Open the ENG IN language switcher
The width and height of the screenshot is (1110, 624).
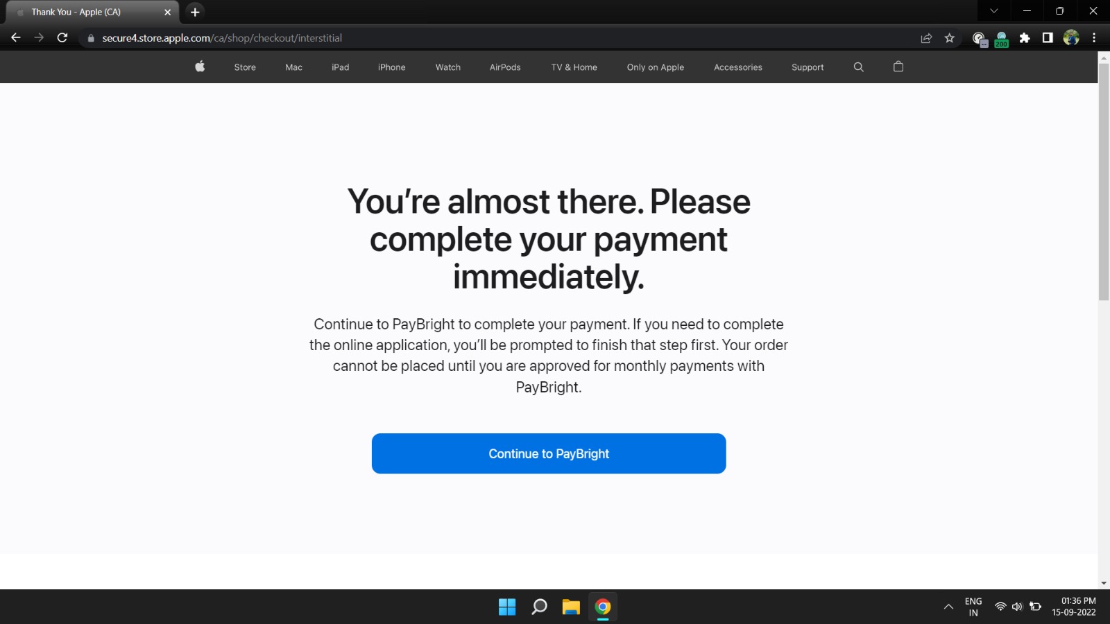973,607
